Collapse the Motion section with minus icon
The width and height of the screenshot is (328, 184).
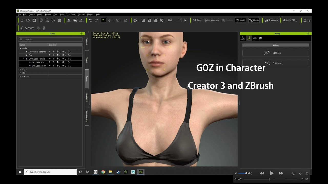coord(244,45)
